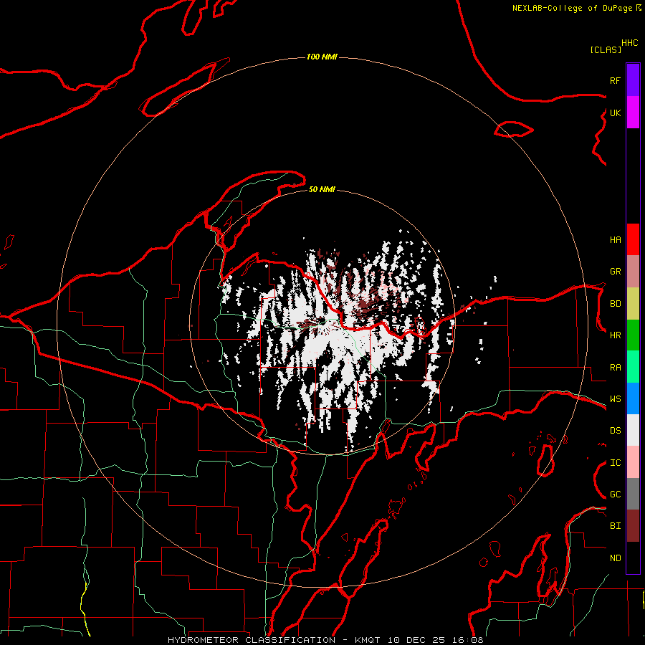
Task: Click the 50 NMI range ring label
Action: [322, 189]
